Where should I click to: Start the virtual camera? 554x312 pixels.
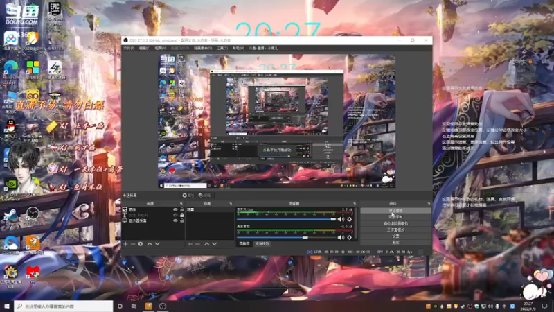395,223
